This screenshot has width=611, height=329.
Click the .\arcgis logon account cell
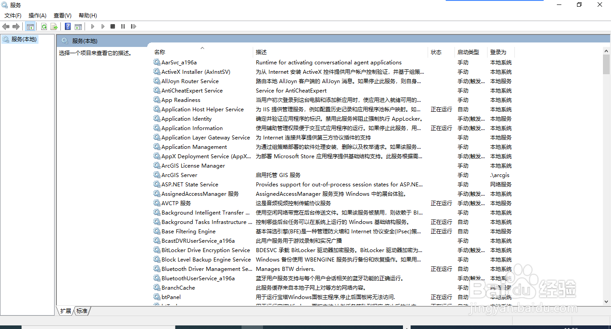point(500,175)
